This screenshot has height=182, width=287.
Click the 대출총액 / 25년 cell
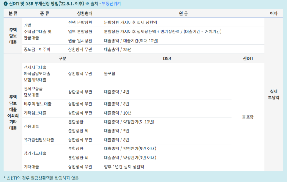coord(118,49)
